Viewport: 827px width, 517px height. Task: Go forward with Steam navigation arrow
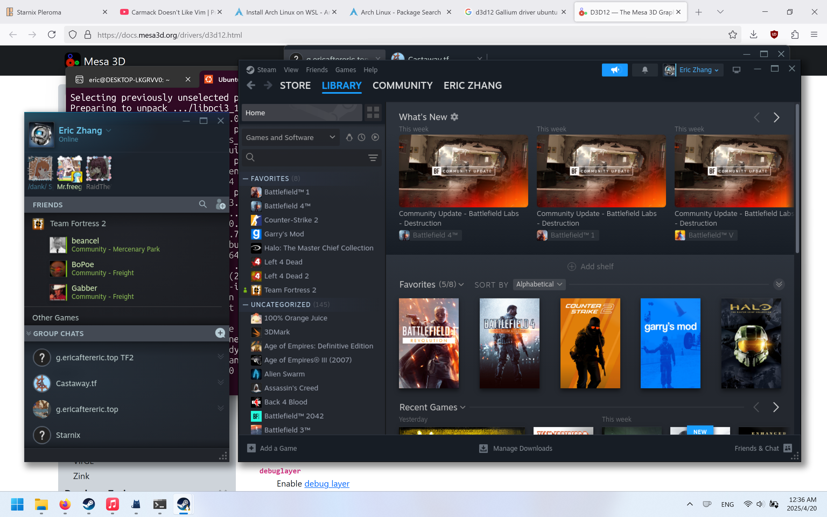pos(268,85)
